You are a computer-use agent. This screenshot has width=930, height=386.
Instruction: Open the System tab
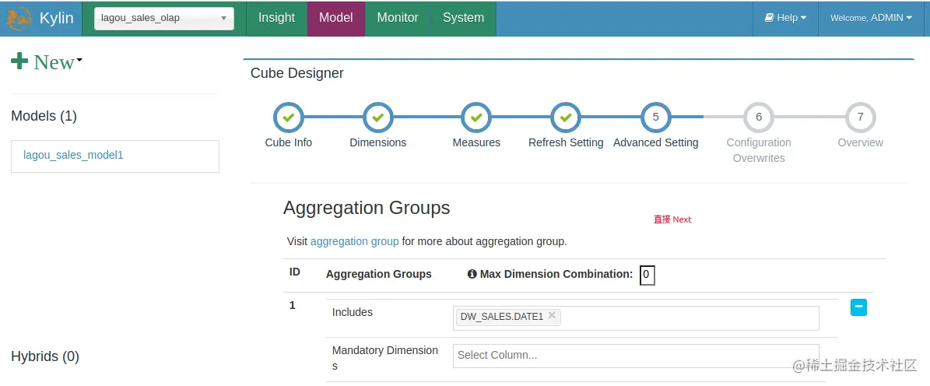(x=463, y=18)
